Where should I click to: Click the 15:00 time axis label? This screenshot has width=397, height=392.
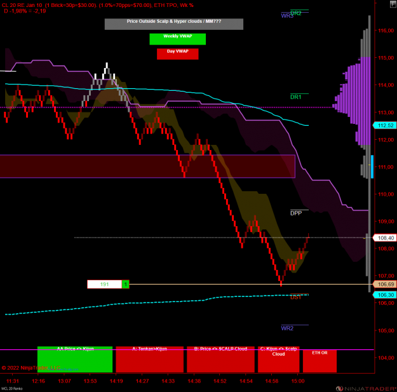tap(298, 381)
